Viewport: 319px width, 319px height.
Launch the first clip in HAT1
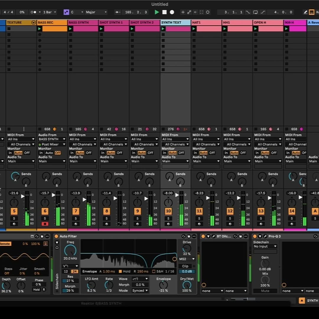click(194, 29)
